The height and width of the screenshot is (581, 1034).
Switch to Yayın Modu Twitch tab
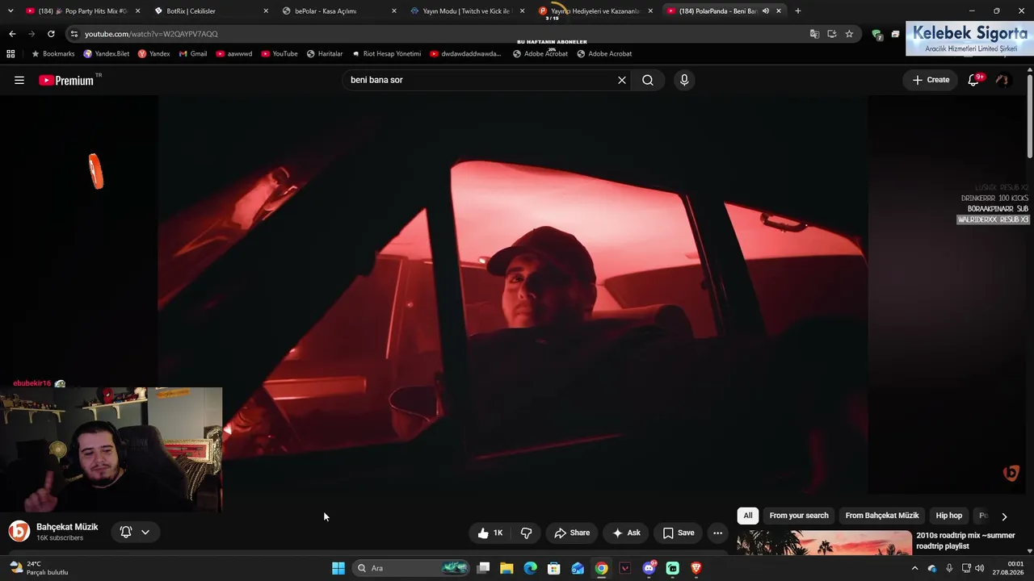point(468,11)
